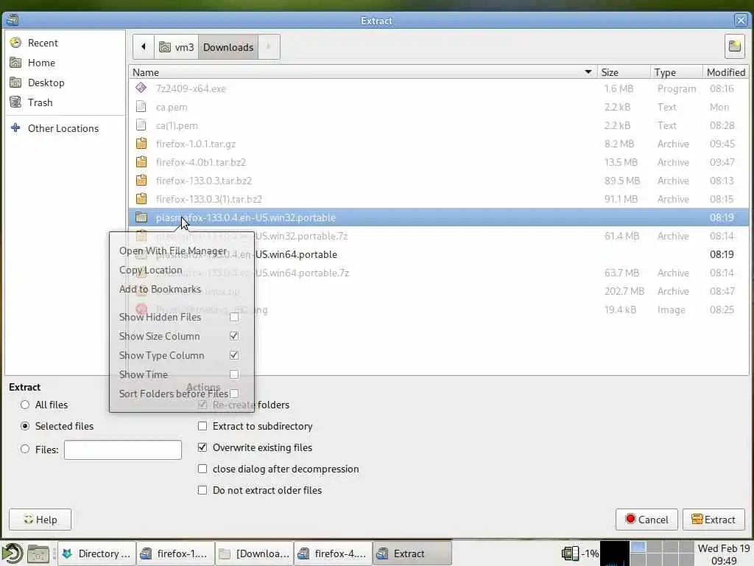Select the Selected files radio button
754x566 pixels.
point(25,426)
